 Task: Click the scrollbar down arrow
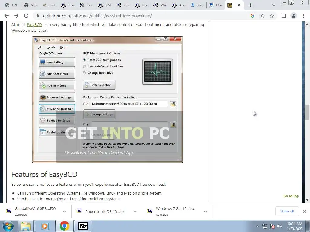point(307,200)
